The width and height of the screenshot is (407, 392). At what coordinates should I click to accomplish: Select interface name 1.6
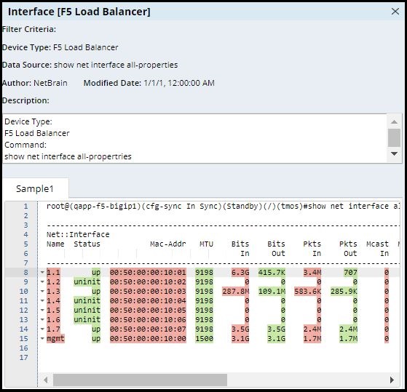click(x=53, y=320)
